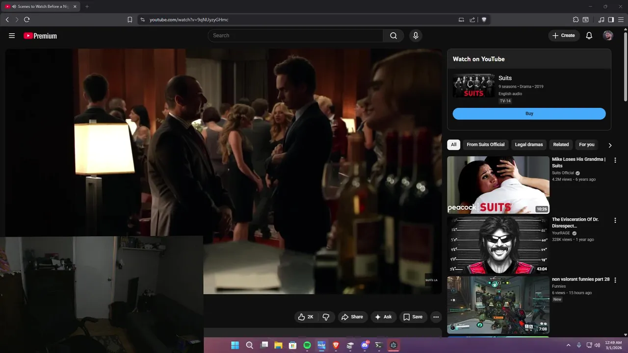Screen dimensions: 628x353
Task: Click the install app icon in address bar
Action: click(461, 20)
